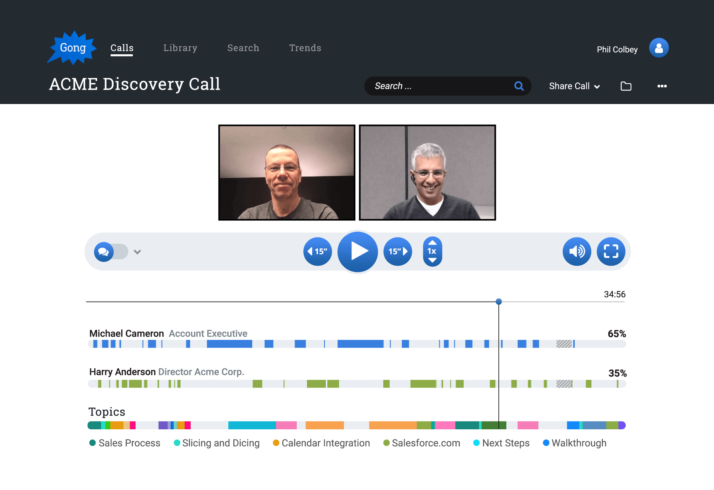Viewport: 714px width, 490px height.
Task: Click the 65% talk ratio value
Action: coord(617,334)
